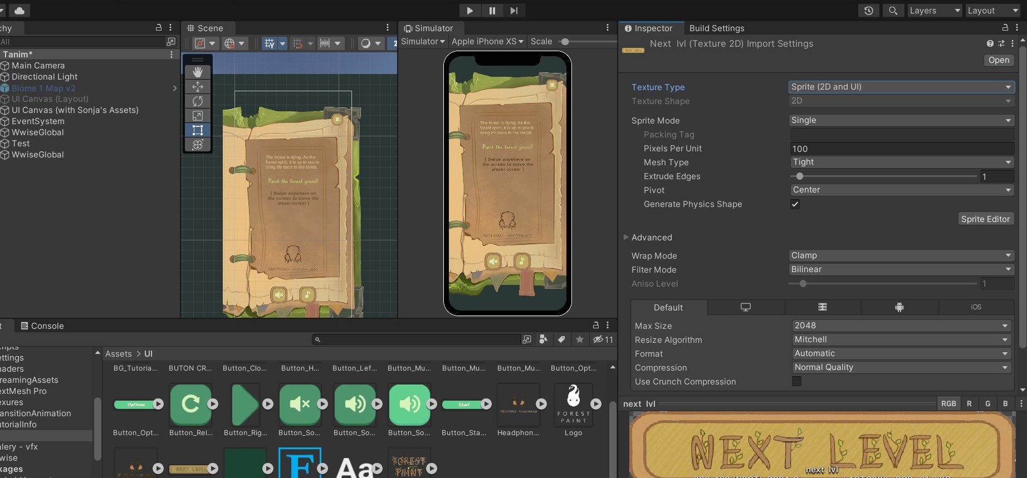Select the Move tool in Scene
This screenshot has height=478, width=1027.
coord(197,86)
